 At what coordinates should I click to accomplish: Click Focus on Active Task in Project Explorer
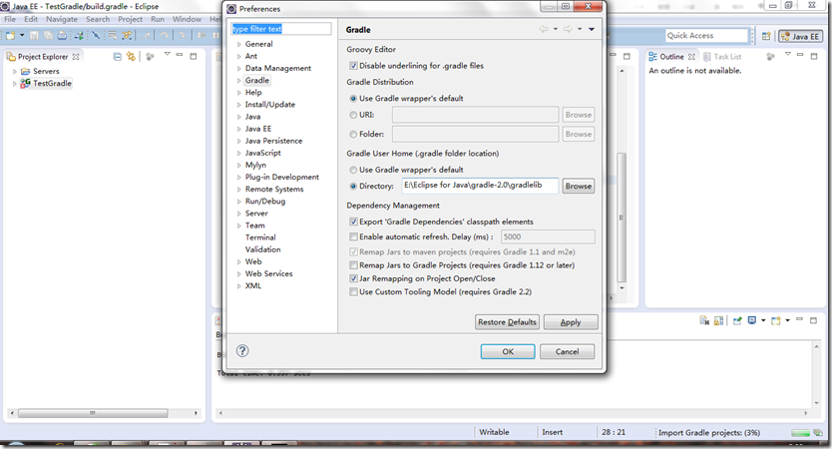click(x=151, y=56)
